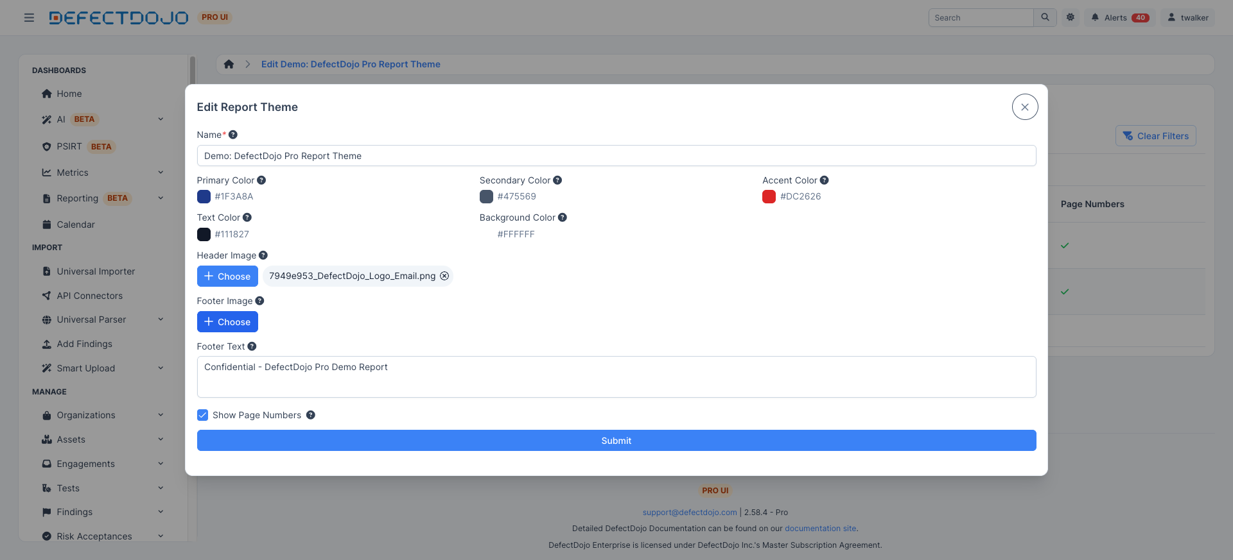This screenshot has width=1233, height=560.
Task: Open the hamburger navigation menu
Action: (29, 17)
